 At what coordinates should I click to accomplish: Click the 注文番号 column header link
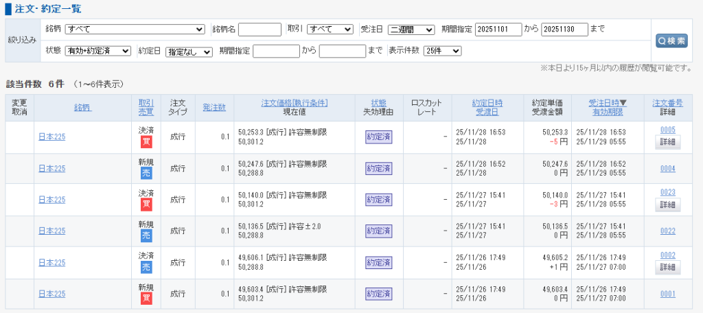667,102
